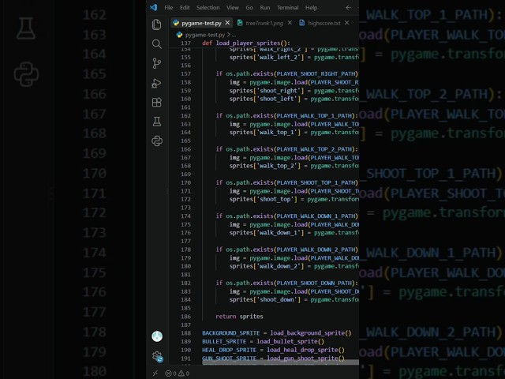
Task: Go back with the navigation arrow
Action: click(x=349, y=7)
